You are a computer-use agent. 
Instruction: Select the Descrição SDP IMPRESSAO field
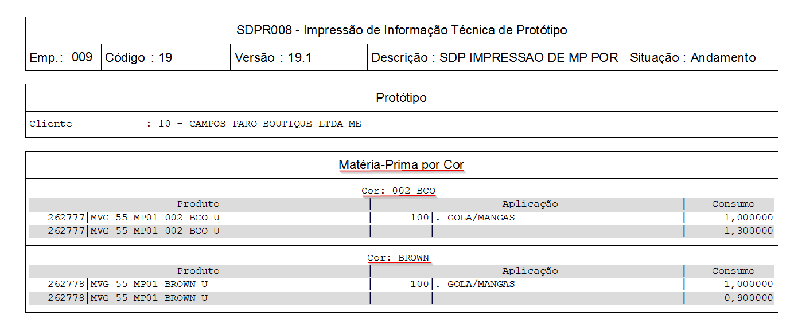coord(495,58)
